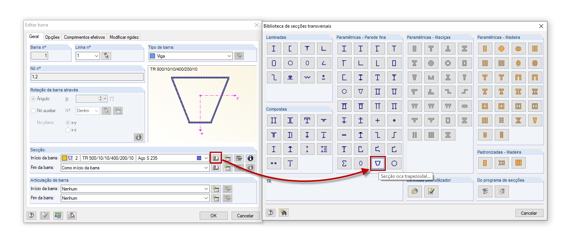Expand Articulação Início da barra Nenhum dropdown
572x250 pixels.
pos(207,189)
